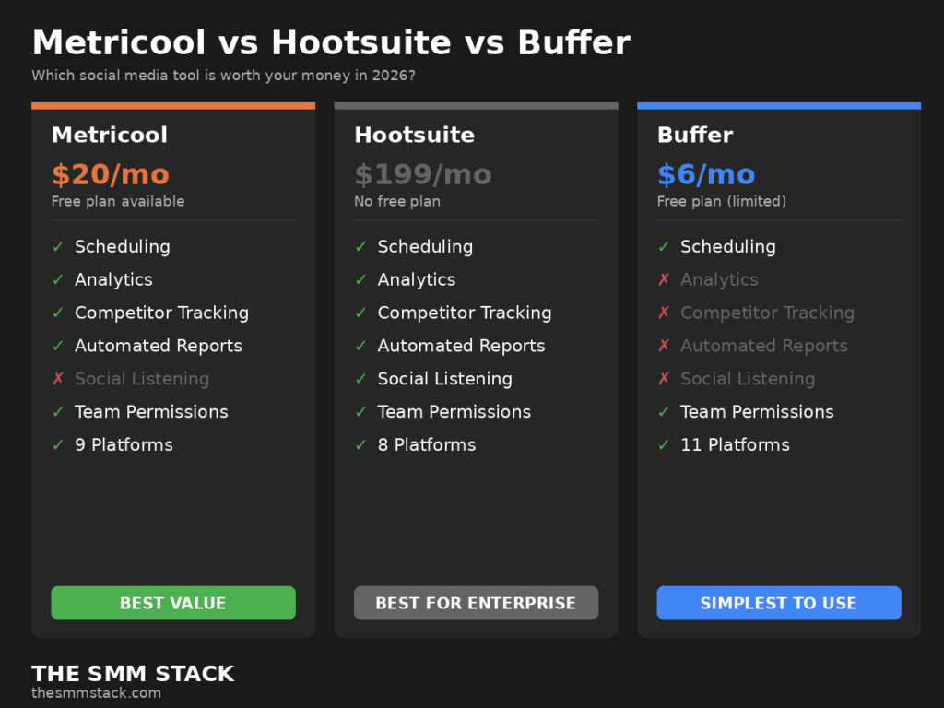This screenshot has width=944, height=708.
Task: Click the blue bar atop Buffer card
Action: (x=779, y=106)
